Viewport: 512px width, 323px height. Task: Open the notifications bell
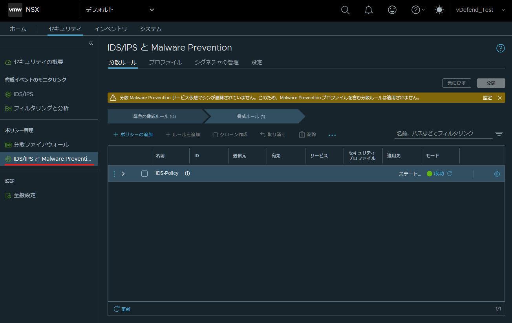[x=369, y=10]
